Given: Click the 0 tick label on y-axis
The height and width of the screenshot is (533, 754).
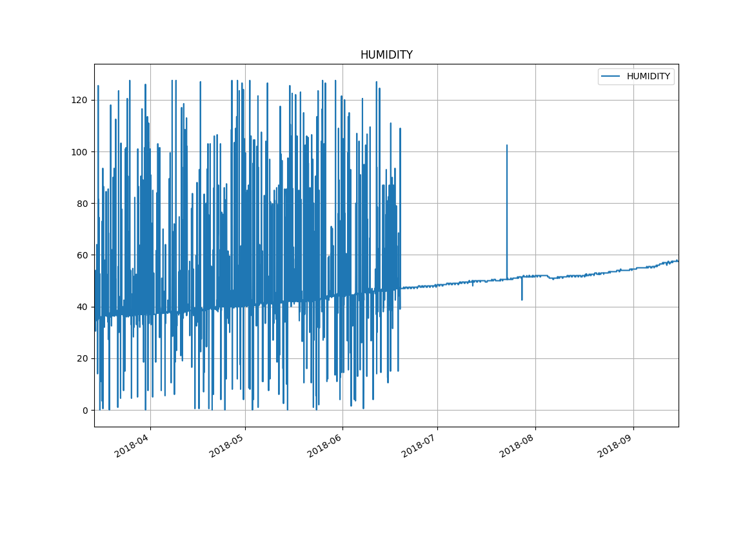Looking at the screenshot, I should 84,411.
